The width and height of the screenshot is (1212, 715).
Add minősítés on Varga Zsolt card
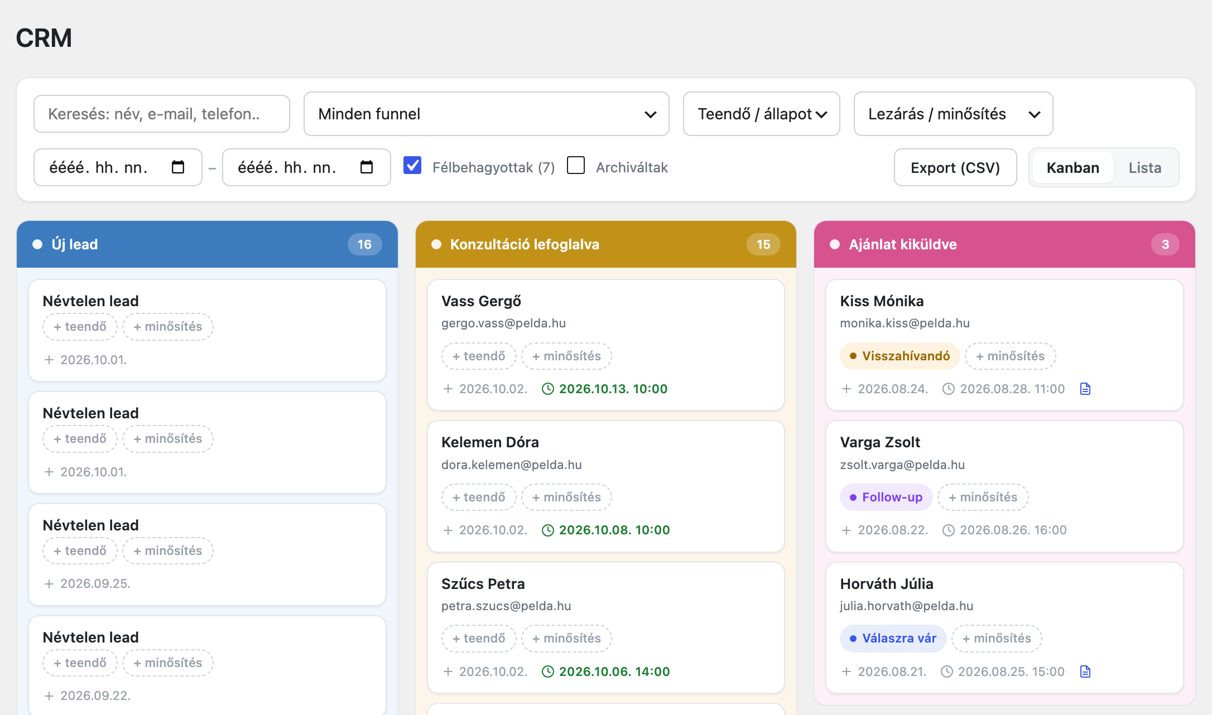click(x=983, y=497)
